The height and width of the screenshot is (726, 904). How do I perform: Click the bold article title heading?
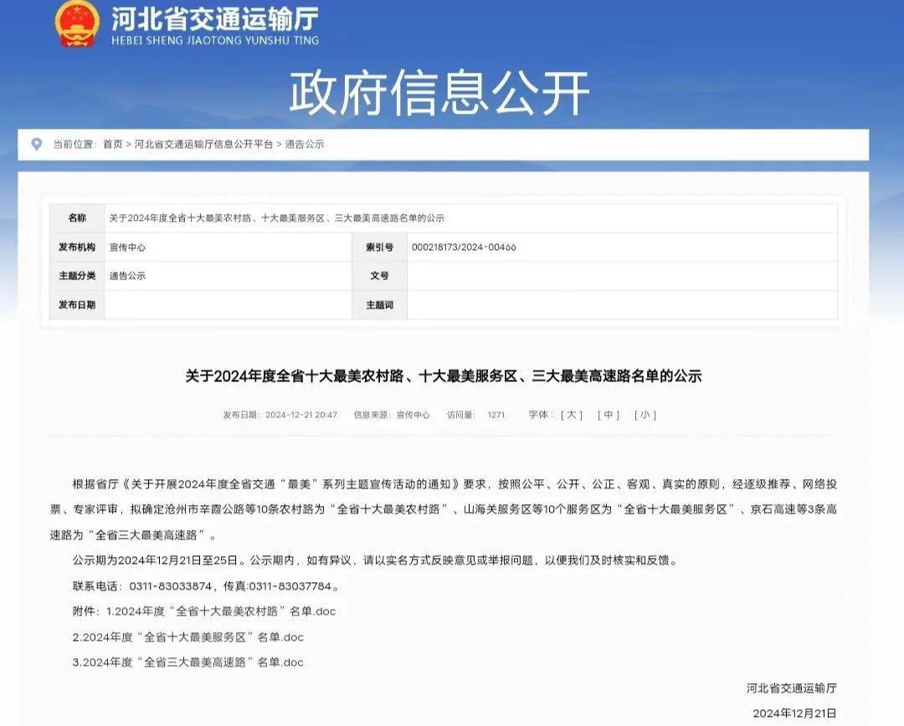coord(443,376)
